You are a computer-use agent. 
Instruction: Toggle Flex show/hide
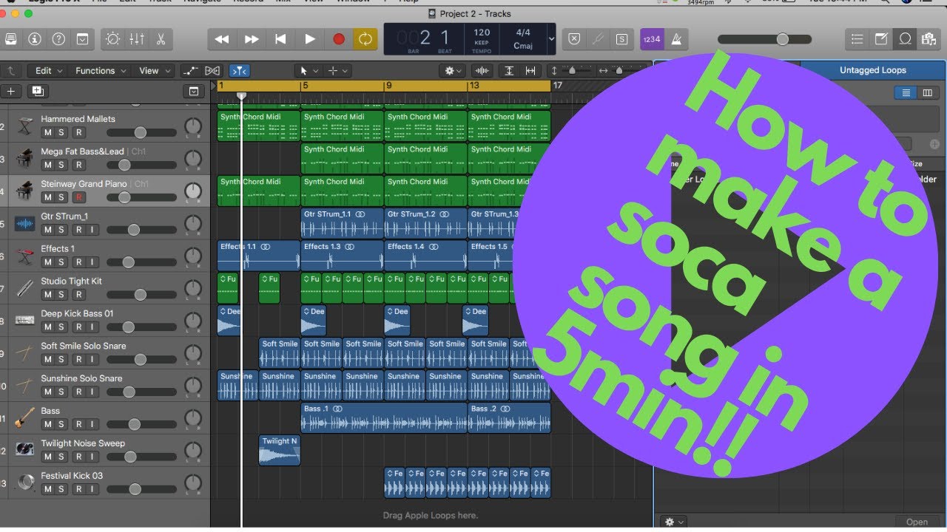(212, 71)
